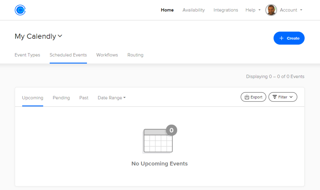Screen dimensions: 320x190
Task: Expand the My Calendly switcher
Action: (38, 36)
